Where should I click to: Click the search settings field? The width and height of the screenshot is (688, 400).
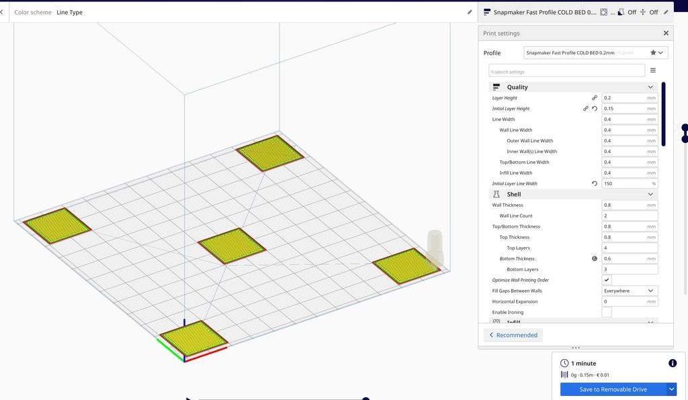(x=567, y=71)
